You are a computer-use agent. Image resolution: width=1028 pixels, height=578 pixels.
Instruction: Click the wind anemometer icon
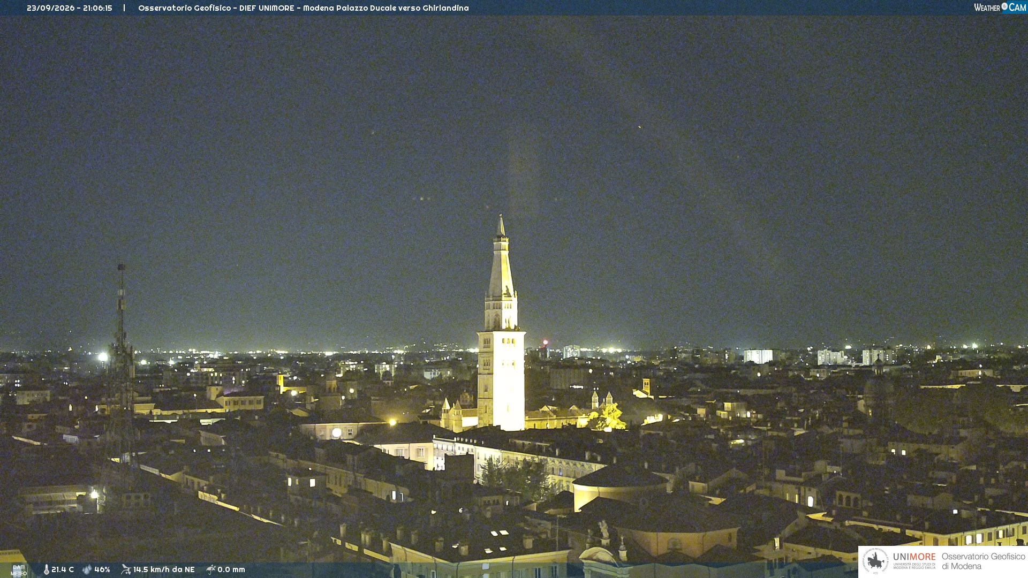pos(126,569)
